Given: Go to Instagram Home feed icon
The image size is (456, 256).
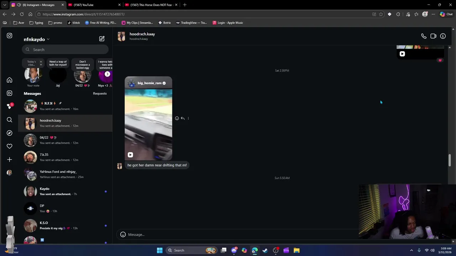Looking at the screenshot, I should tap(10, 80).
